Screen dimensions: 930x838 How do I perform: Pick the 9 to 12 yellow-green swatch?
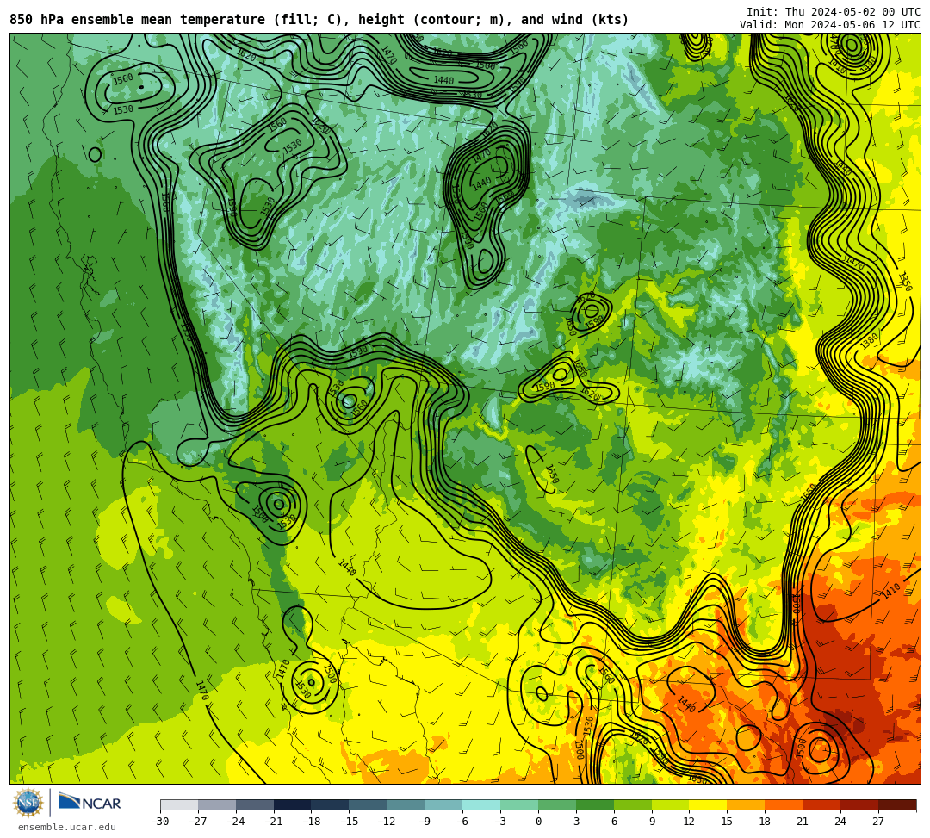671,804
